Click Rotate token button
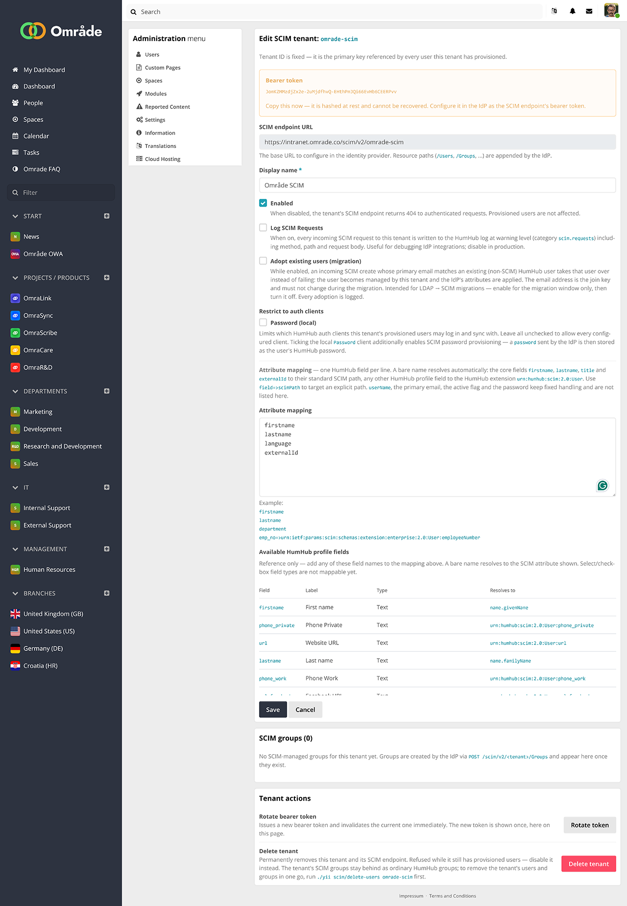 590,825
